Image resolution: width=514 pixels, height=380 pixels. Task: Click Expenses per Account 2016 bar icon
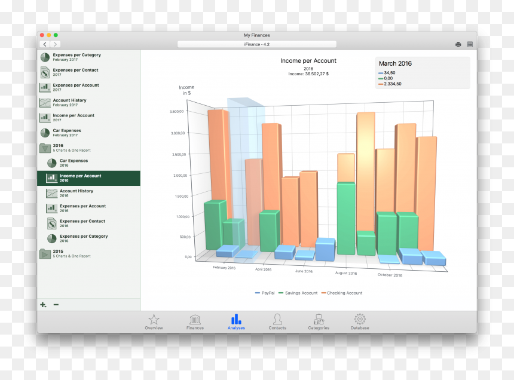(52, 209)
